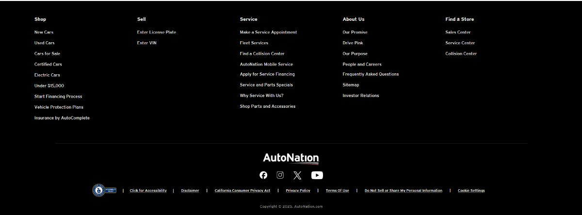Screen dimensions: 582x215
Task: Click the AutoNation footer logo
Action: pyautogui.click(x=291, y=158)
